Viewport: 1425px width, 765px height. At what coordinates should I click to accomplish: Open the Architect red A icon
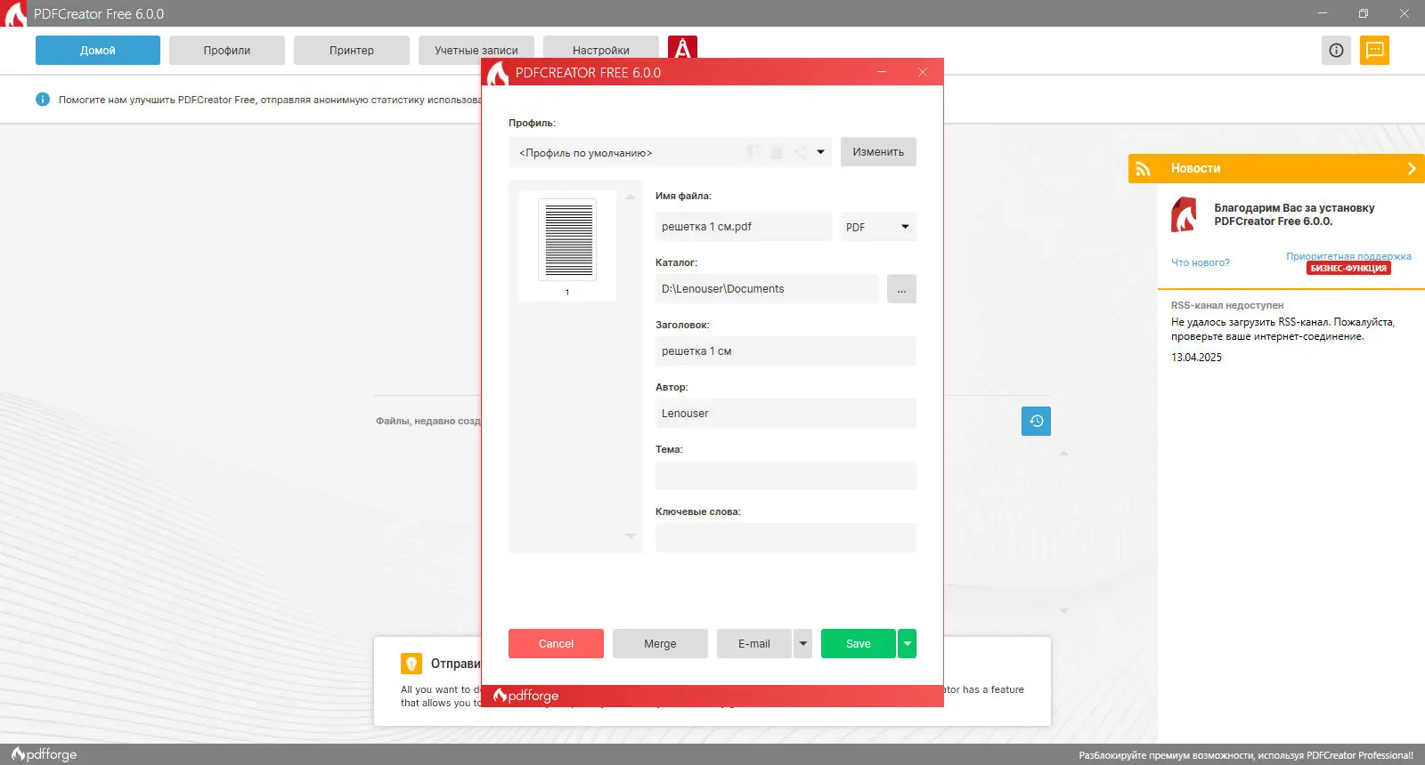[682, 47]
